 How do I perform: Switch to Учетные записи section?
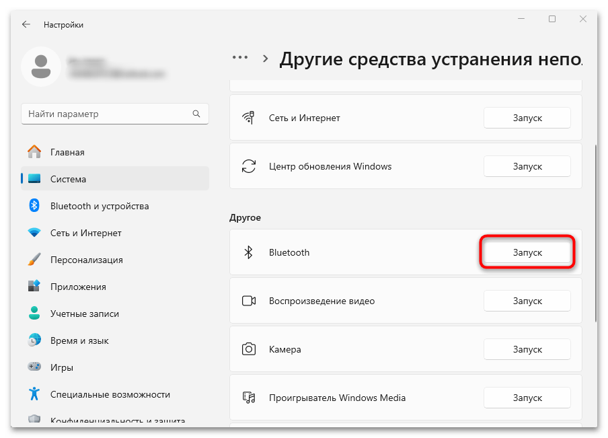point(115,314)
